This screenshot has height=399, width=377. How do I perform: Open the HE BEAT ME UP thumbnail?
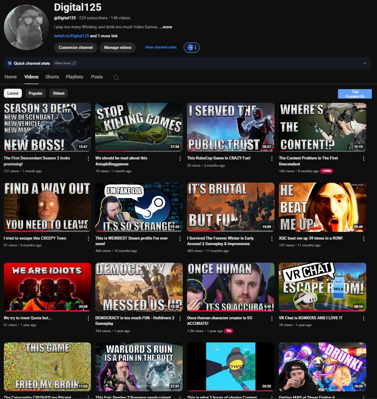click(x=323, y=207)
